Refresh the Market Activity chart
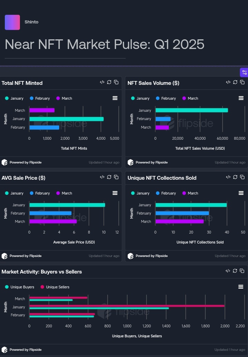This screenshot has width=248, height=357. pyautogui.click(x=235, y=271)
